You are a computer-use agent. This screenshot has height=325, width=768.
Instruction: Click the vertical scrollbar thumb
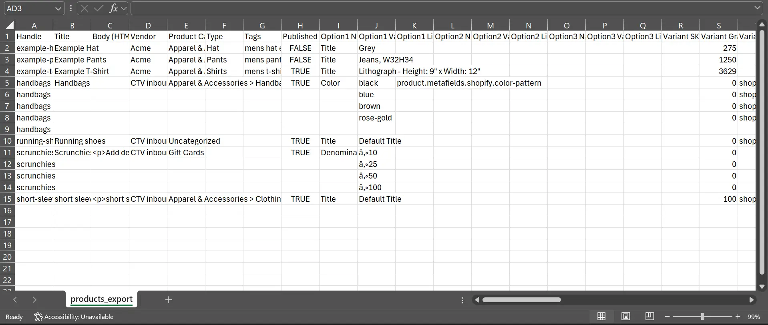(762, 152)
